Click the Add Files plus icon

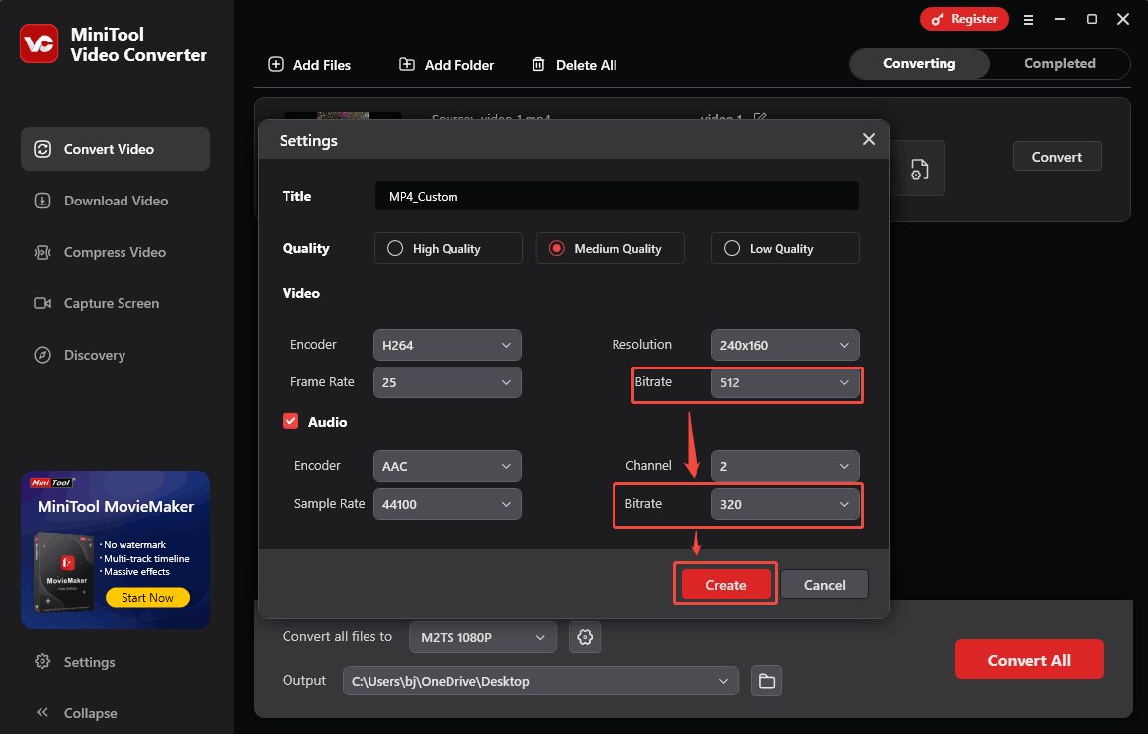pos(276,64)
